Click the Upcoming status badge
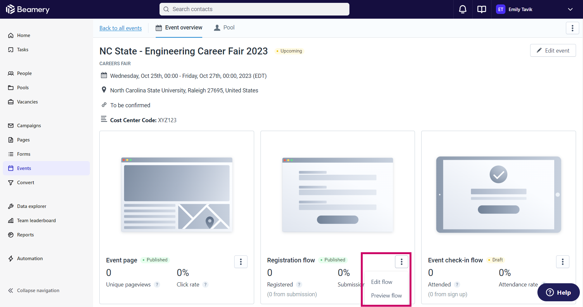 pyautogui.click(x=289, y=51)
